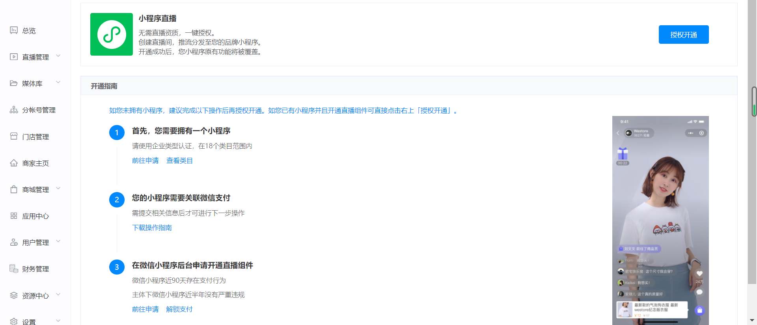
Task: Click heading 在微信小程序后台申请开通直播组件
Action: tap(192, 265)
